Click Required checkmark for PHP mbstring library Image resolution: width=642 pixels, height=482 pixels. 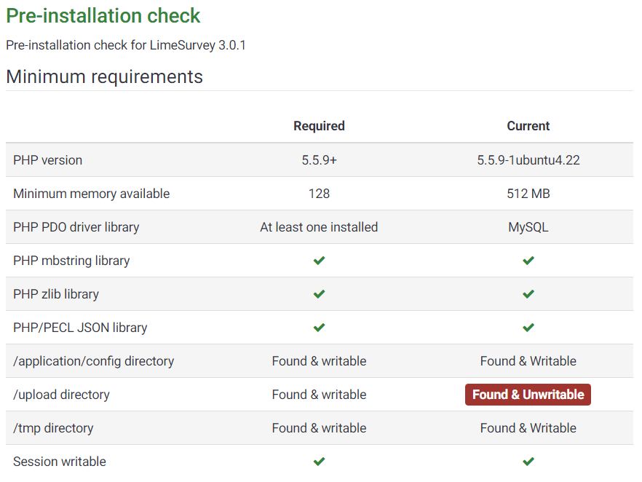tap(319, 261)
